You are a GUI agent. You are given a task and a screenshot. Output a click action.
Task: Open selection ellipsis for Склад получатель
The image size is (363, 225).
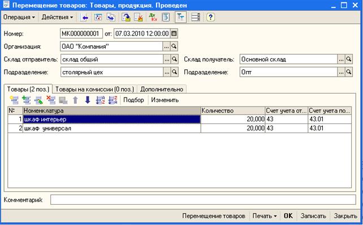[x=341, y=60]
